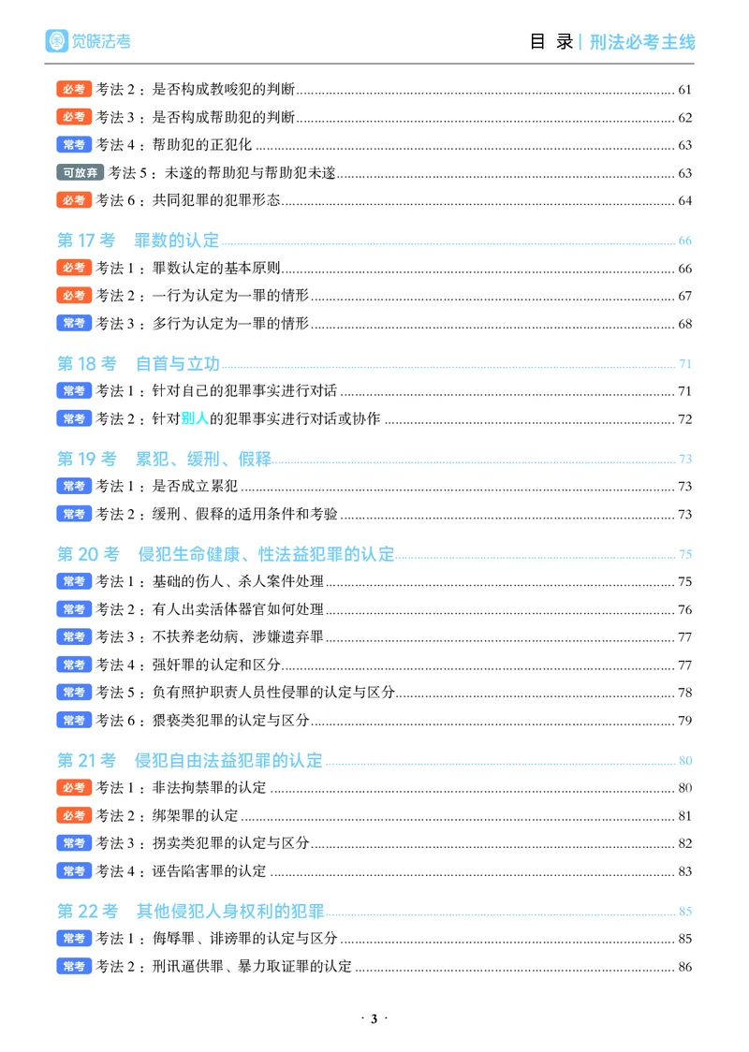The width and height of the screenshot is (749, 1052).
Task: Select the entry 是否构成教唆犯的判断
Action: pyautogui.click(x=224, y=89)
